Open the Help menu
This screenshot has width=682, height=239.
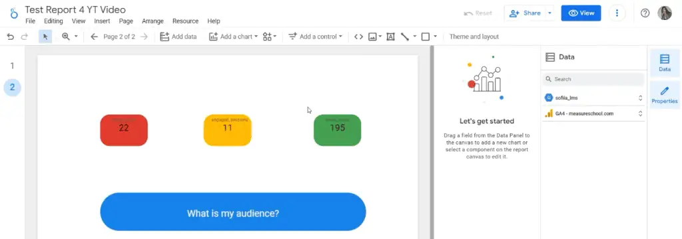pyautogui.click(x=214, y=21)
